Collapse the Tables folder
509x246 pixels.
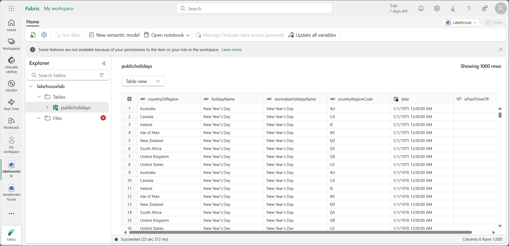point(39,97)
